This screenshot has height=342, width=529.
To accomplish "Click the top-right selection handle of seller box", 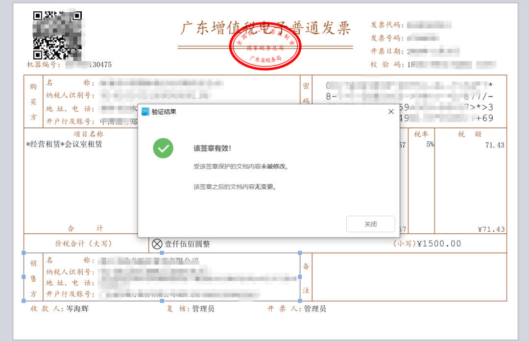I will pos(300,253).
